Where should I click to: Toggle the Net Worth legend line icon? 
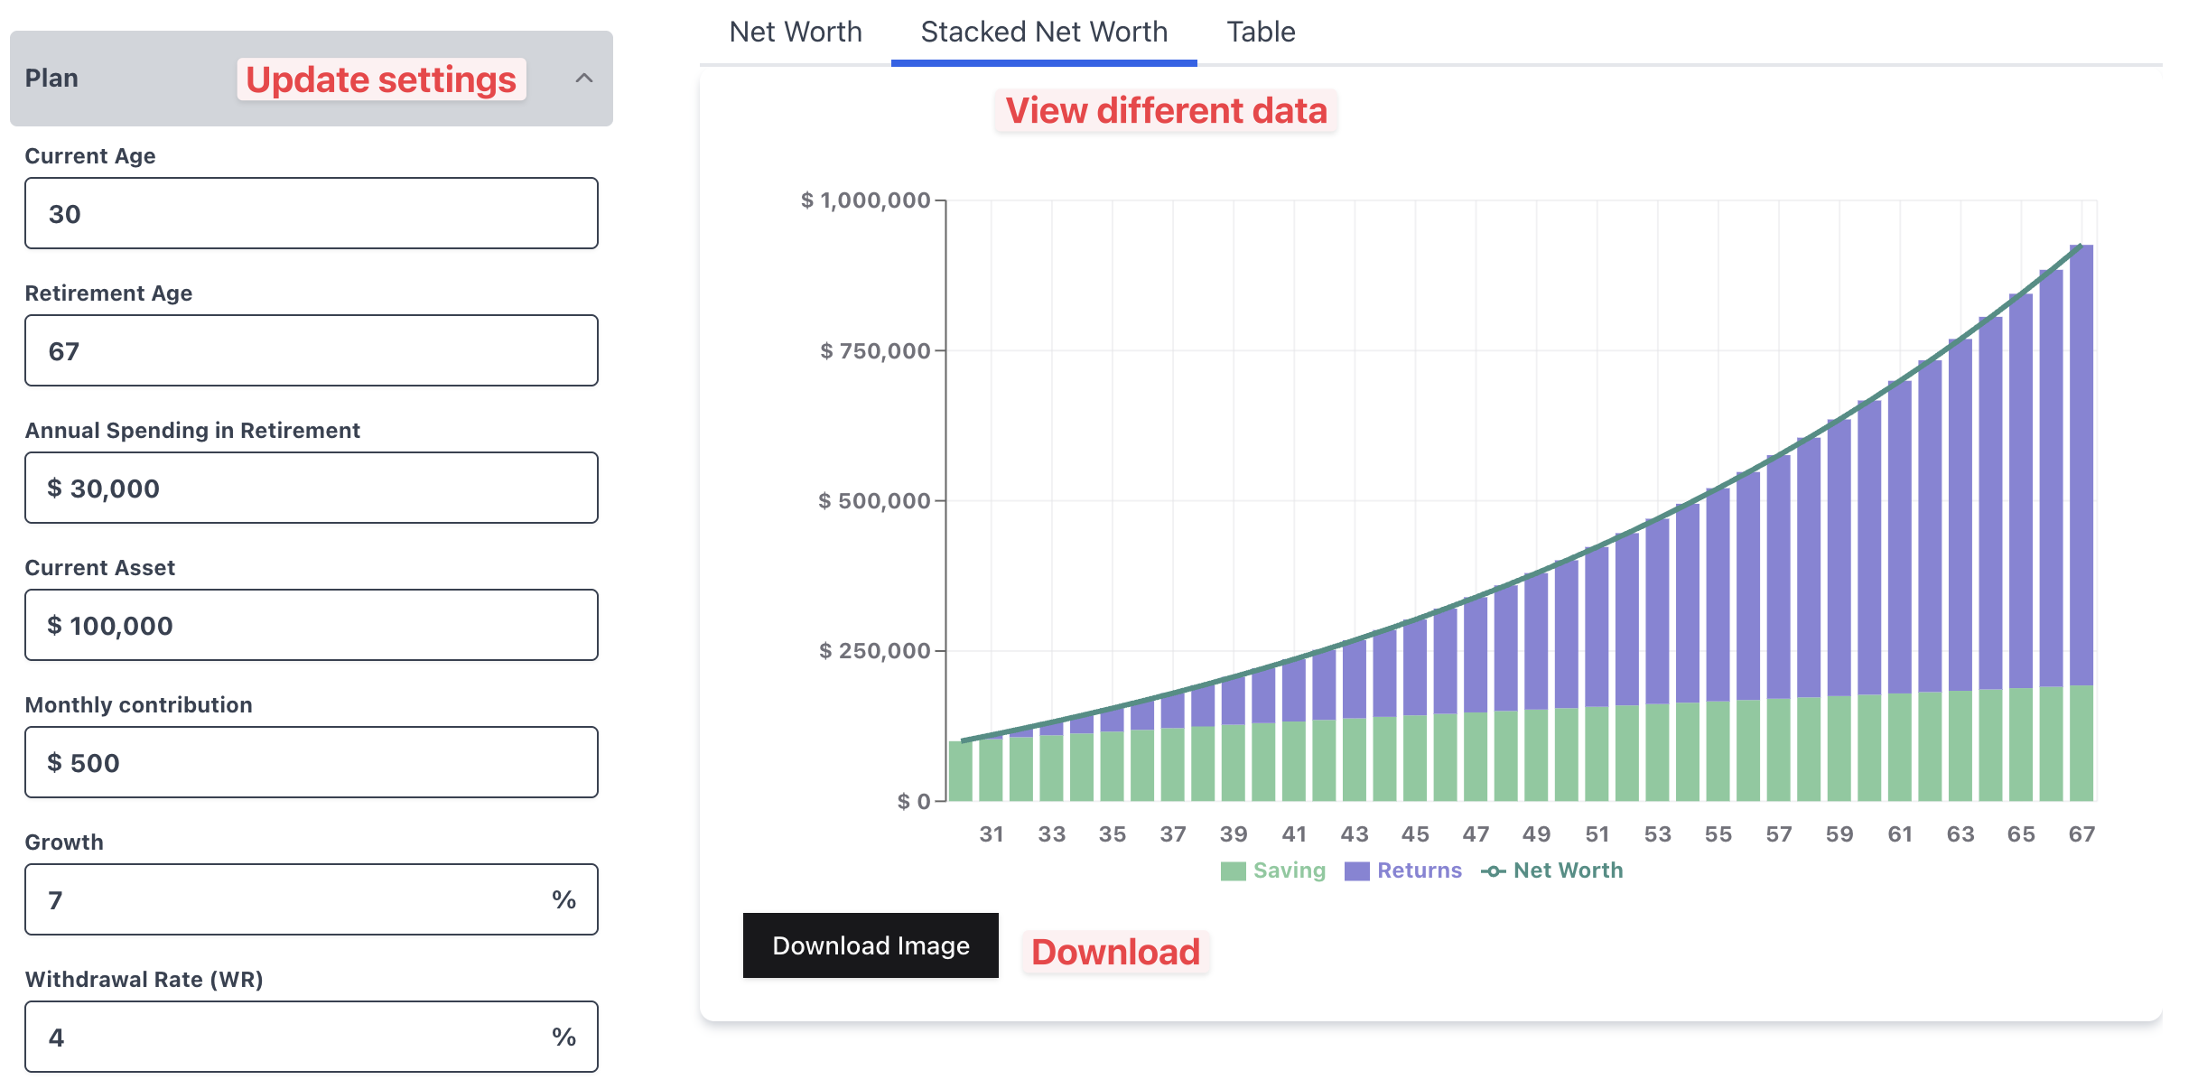click(x=1493, y=871)
